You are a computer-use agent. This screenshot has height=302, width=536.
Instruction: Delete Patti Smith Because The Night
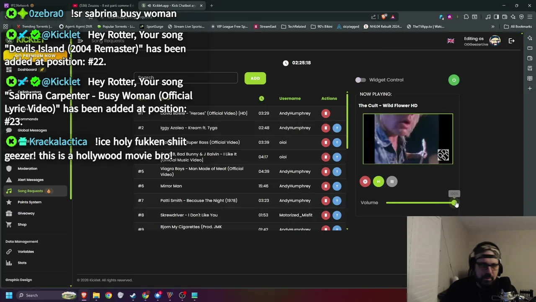point(325,200)
